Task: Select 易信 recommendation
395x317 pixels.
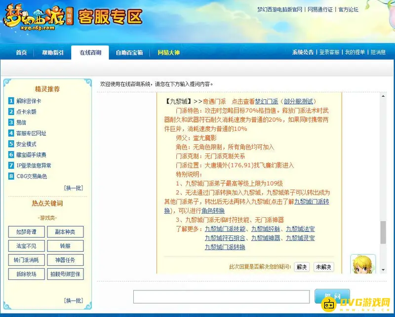Action: click(21, 122)
